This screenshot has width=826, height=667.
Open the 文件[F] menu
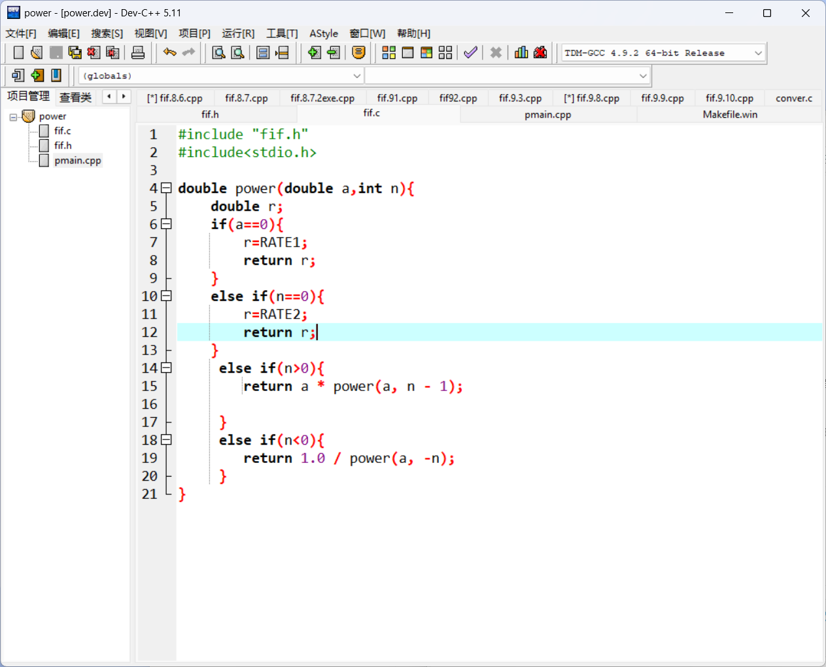click(x=21, y=33)
